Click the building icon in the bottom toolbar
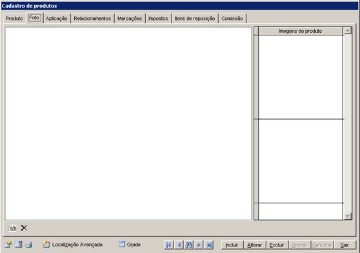Viewport: 360px width, 253px height. click(x=19, y=245)
